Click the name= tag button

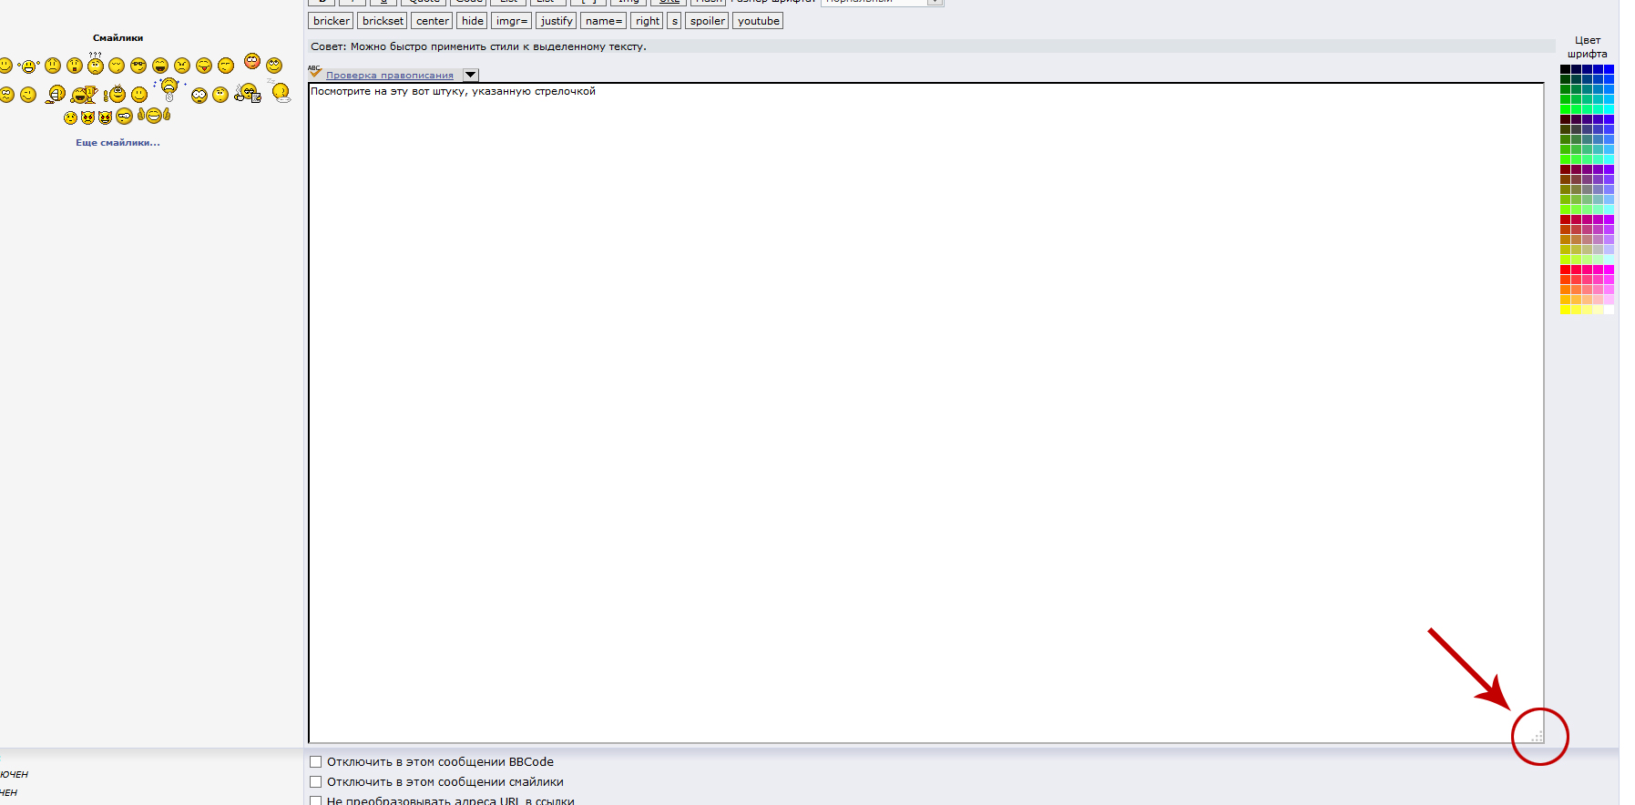[x=603, y=21]
